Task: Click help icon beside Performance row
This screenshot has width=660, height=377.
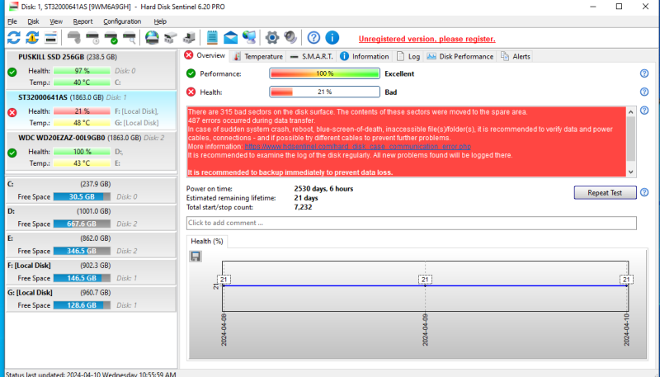Action: point(644,73)
